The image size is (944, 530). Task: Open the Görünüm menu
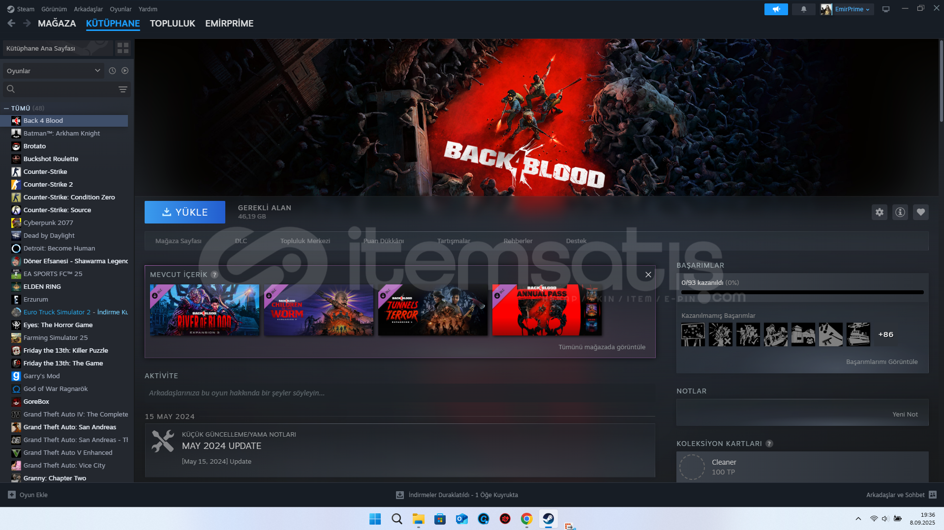point(54,9)
